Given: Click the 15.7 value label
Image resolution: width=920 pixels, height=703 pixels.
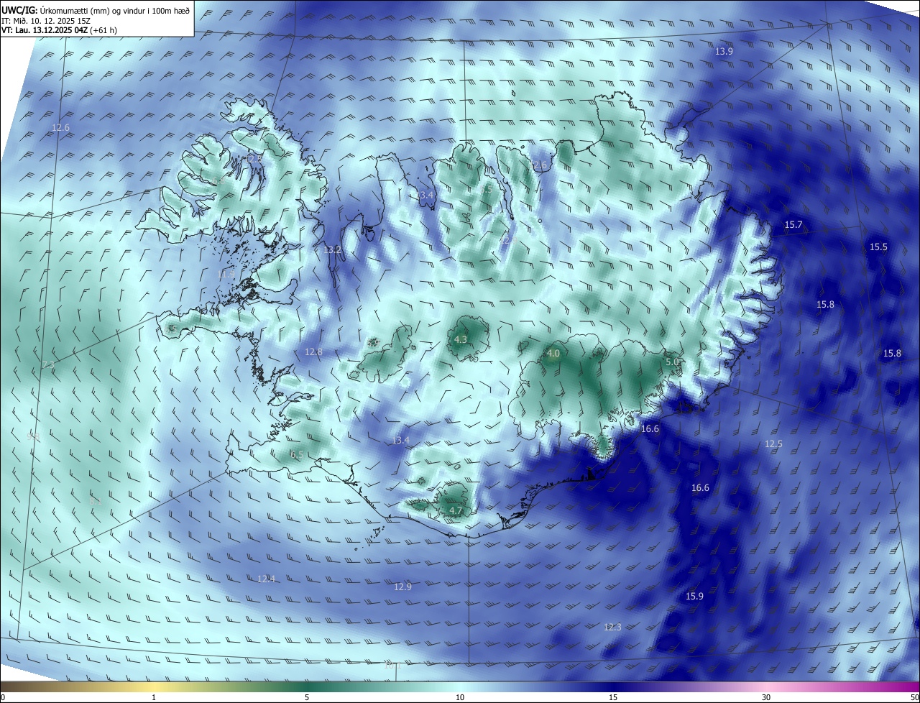Looking at the screenshot, I should (793, 225).
